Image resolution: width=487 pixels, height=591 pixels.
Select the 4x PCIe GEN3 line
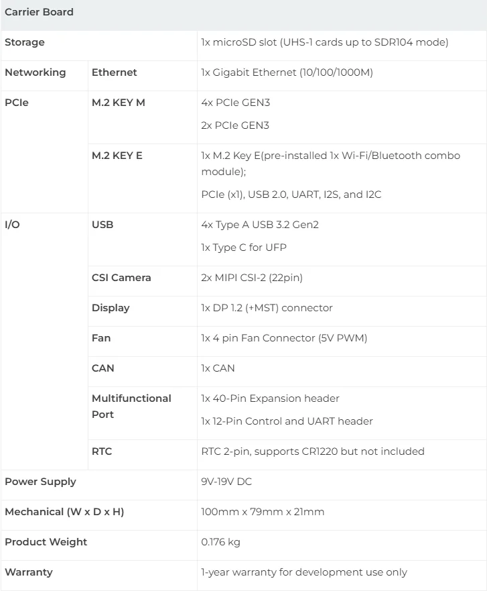click(234, 103)
